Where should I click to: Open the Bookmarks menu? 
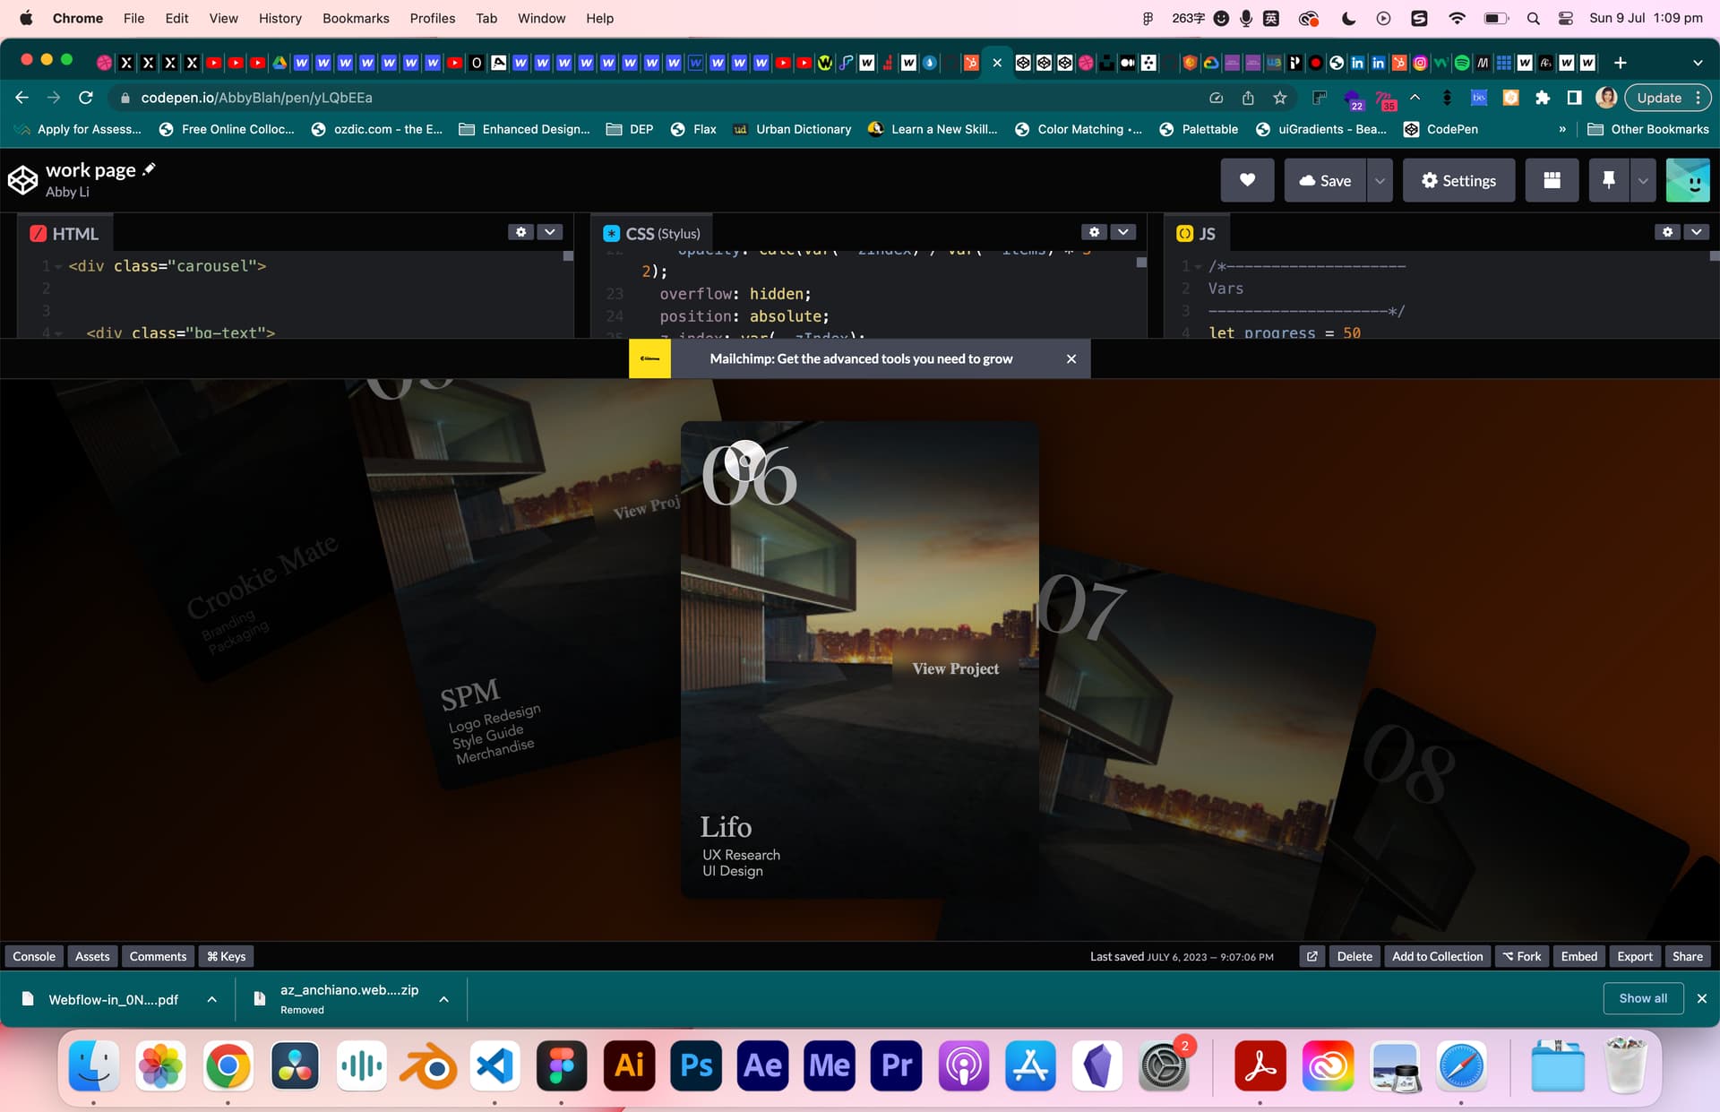(356, 18)
